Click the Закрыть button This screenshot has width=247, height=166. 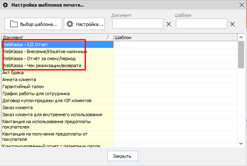point(122,156)
